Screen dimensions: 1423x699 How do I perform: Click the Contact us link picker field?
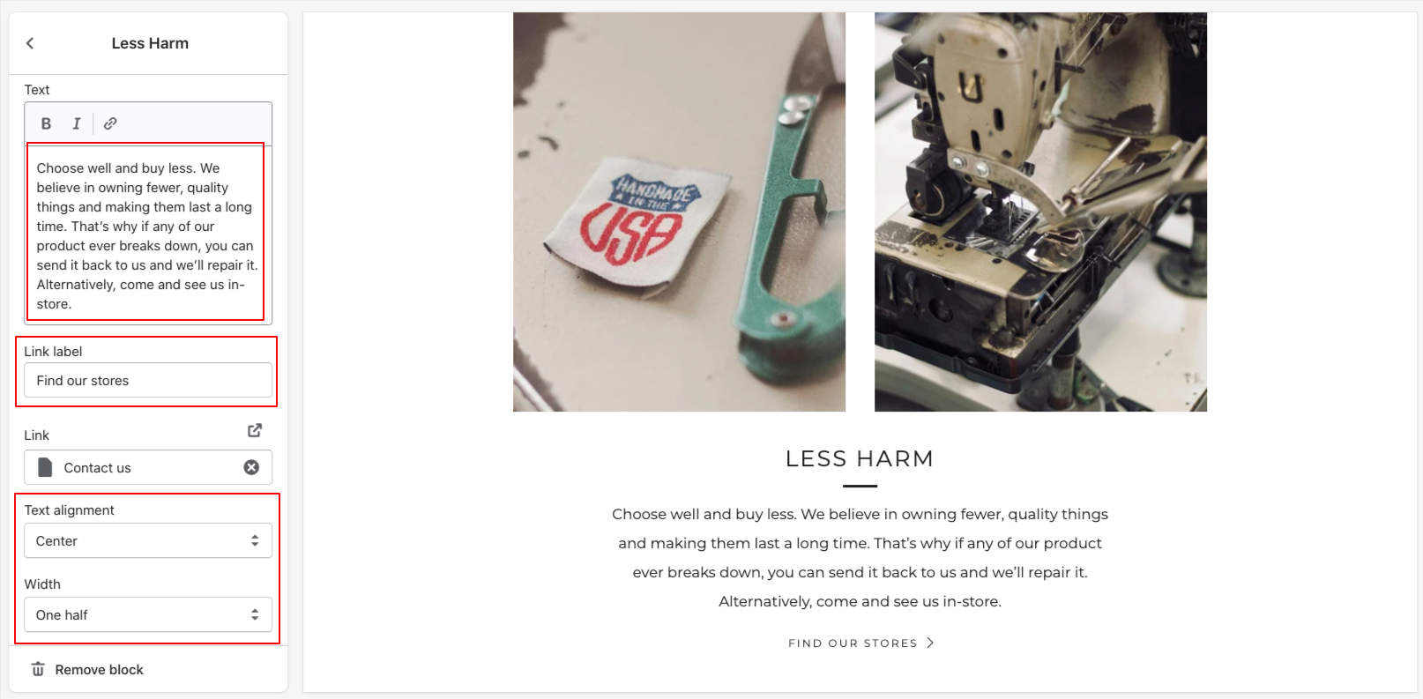coord(148,467)
